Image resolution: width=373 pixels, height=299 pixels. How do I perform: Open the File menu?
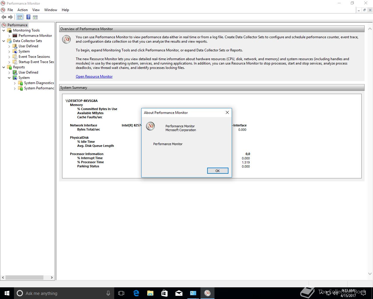(x=10, y=10)
